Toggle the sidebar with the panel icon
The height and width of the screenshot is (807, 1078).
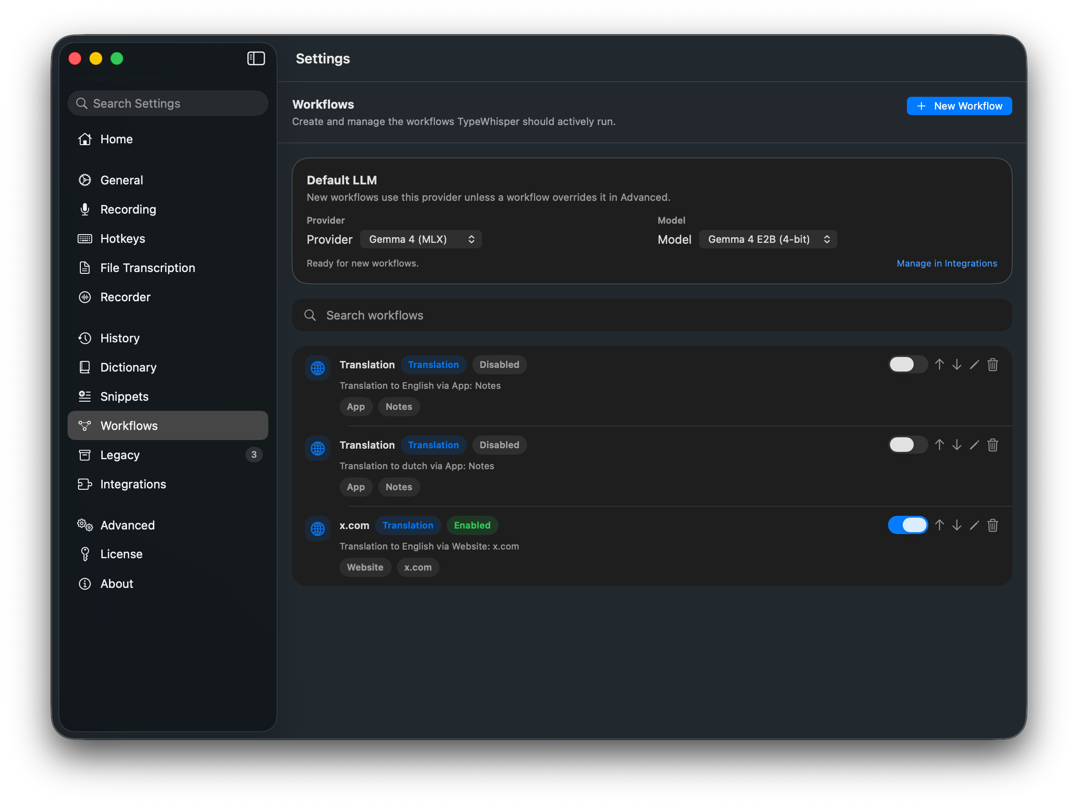(256, 58)
